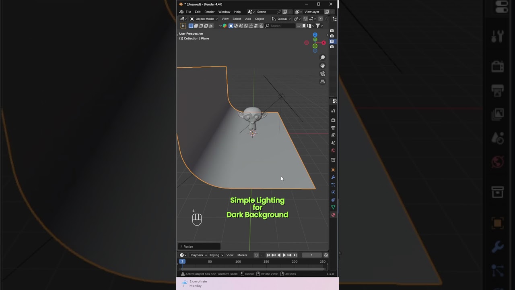Open the Modifiers wrench tab
Image resolution: width=515 pixels, height=290 pixels.
click(x=333, y=177)
